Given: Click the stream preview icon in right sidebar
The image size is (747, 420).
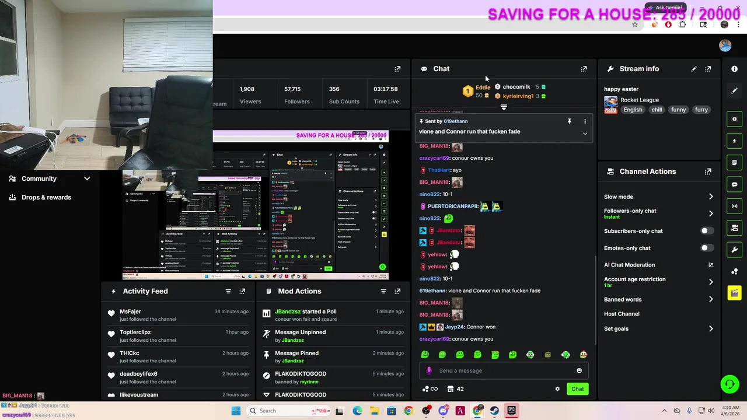Looking at the screenshot, I should point(734,119).
